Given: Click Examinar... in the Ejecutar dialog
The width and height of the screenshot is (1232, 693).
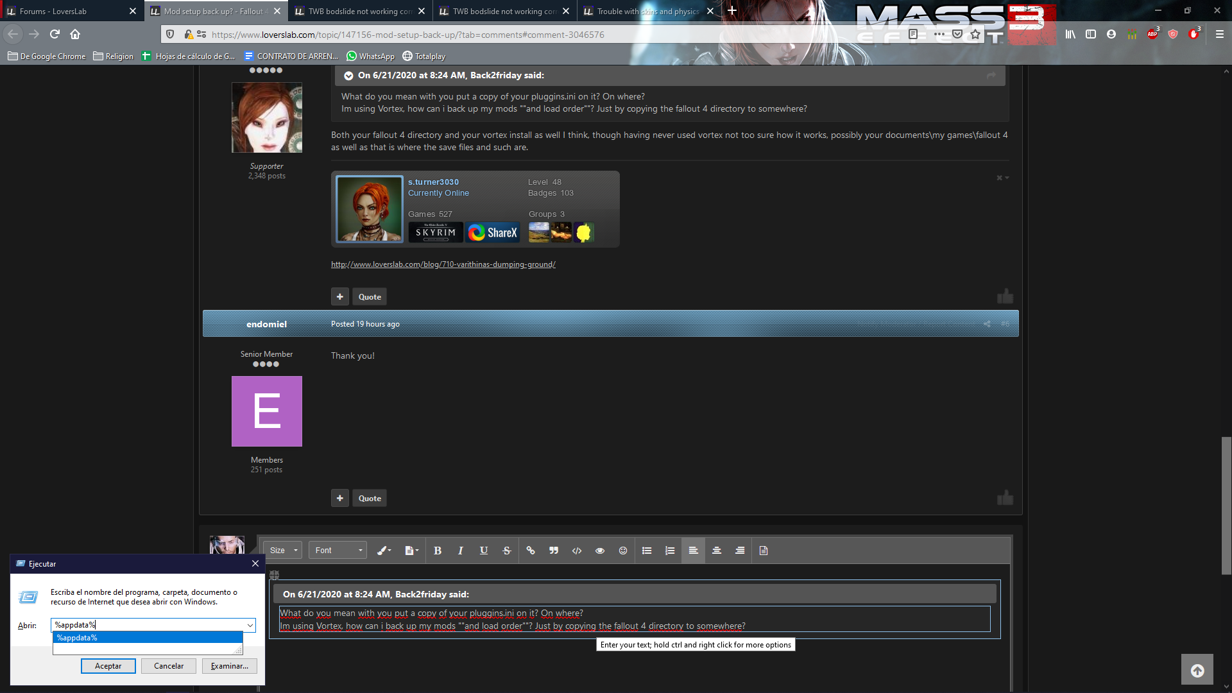Looking at the screenshot, I should 229,666.
